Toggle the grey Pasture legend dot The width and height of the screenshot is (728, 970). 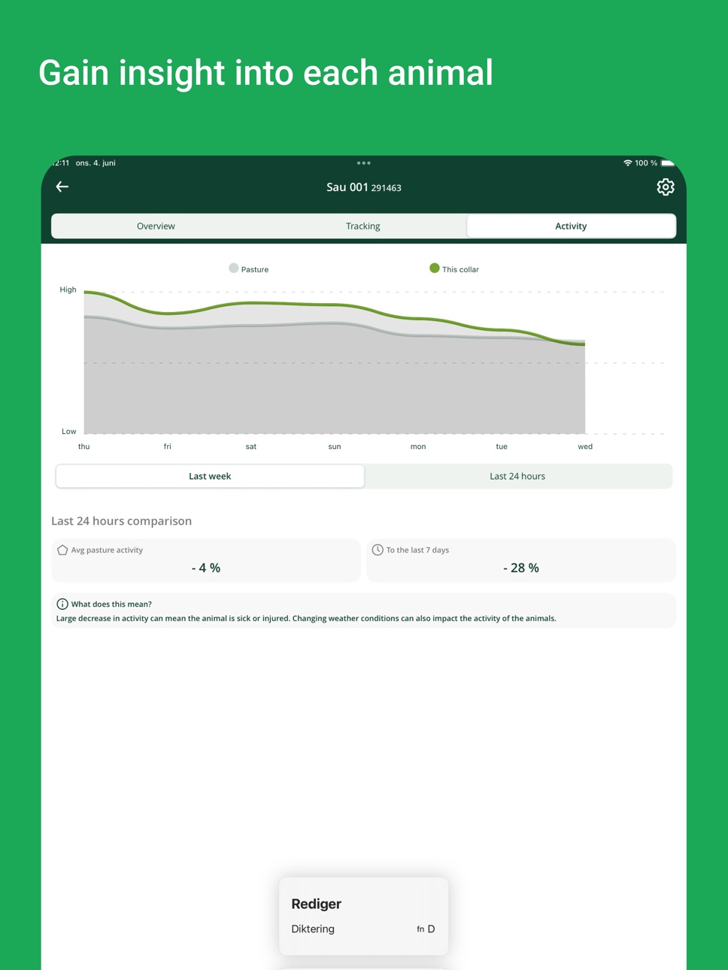[234, 268]
